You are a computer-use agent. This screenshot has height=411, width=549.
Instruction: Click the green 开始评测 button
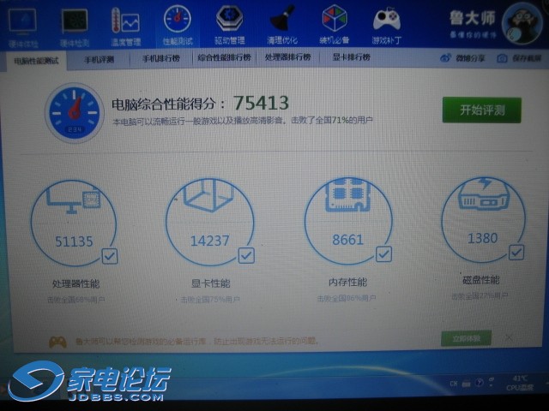pyautogui.click(x=481, y=110)
